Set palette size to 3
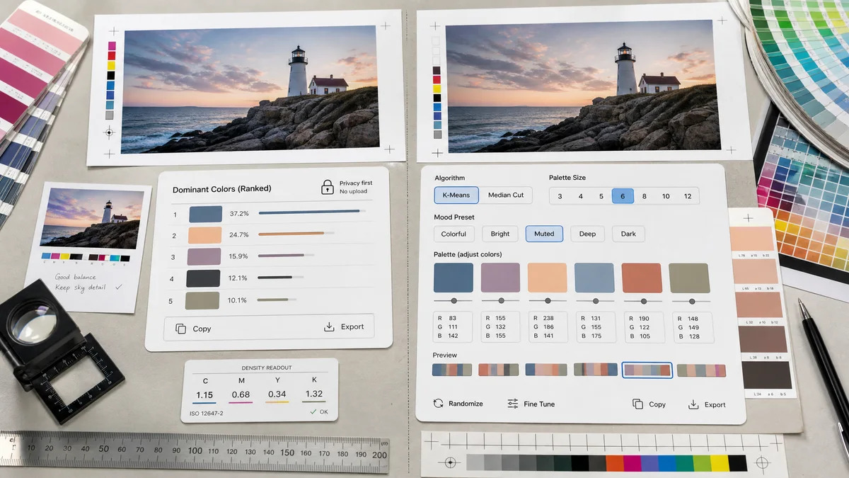Screen dimensions: 849x478 click(560, 196)
